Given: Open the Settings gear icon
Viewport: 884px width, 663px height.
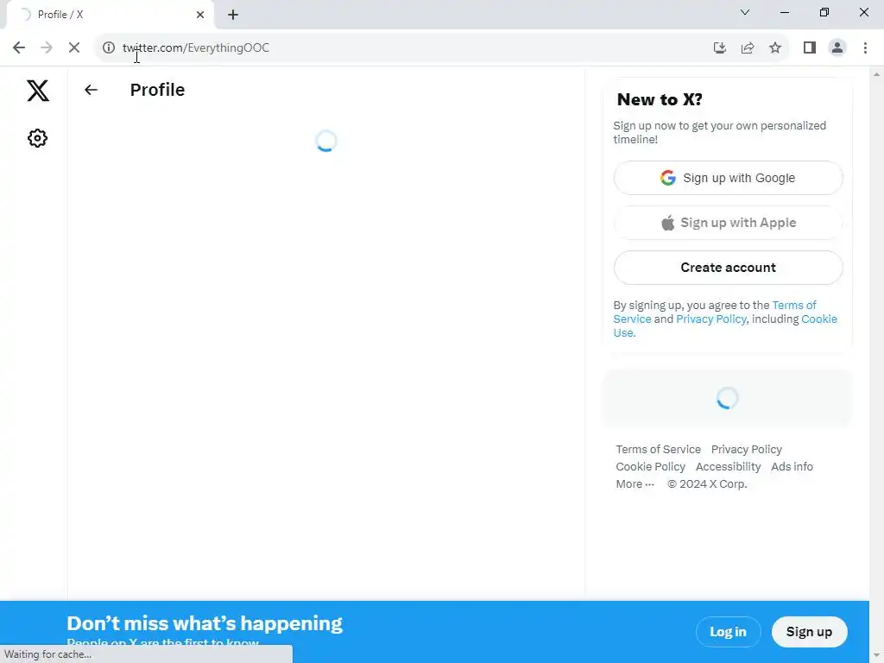Looking at the screenshot, I should [37, 138].
